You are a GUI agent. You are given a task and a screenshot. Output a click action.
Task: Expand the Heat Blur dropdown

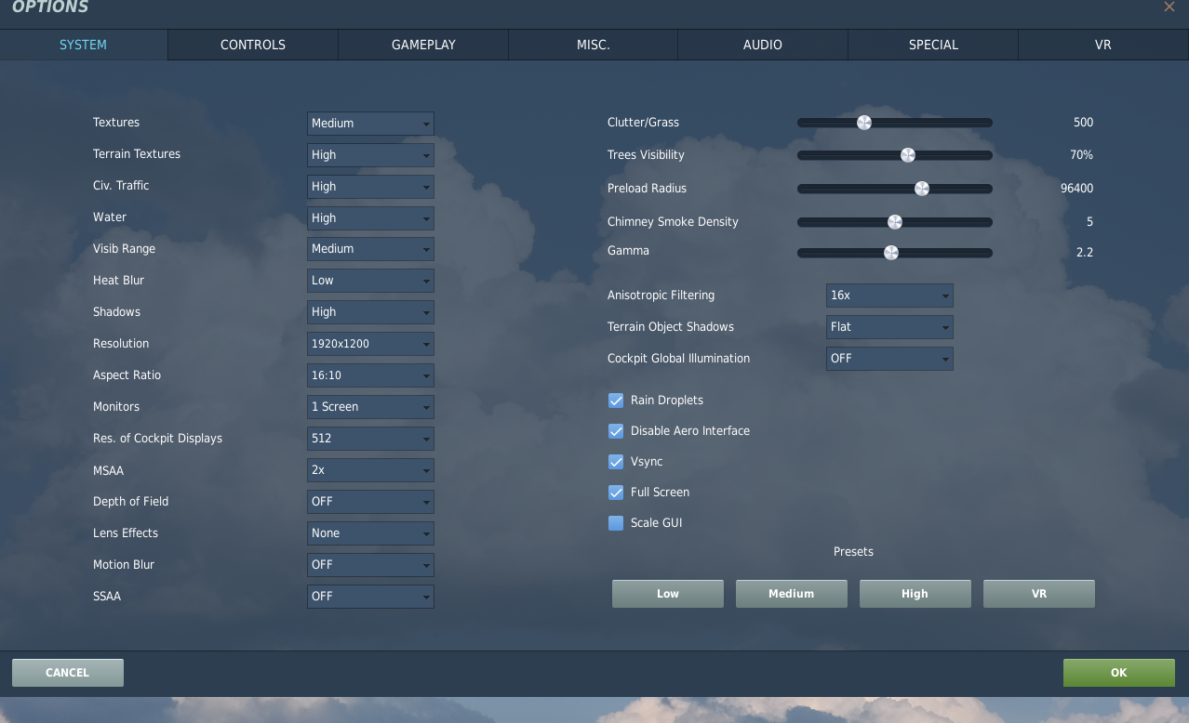click(x=370, y=281)
